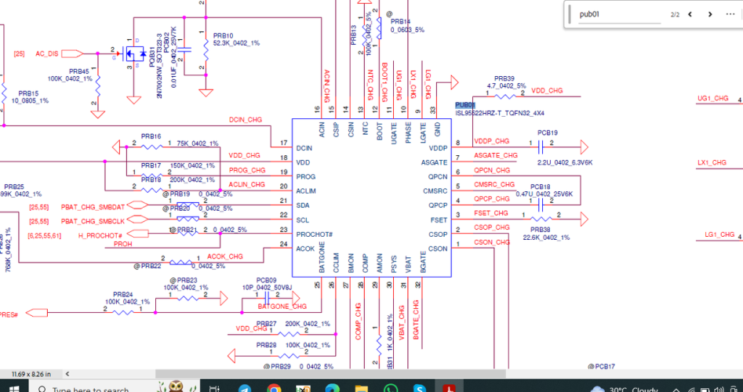
Task: Click the 52.3K_0402_1% resistor value
Action: (236, 43)
